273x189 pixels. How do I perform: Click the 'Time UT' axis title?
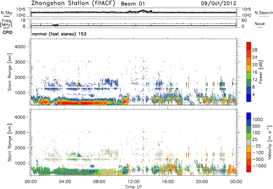133,187
